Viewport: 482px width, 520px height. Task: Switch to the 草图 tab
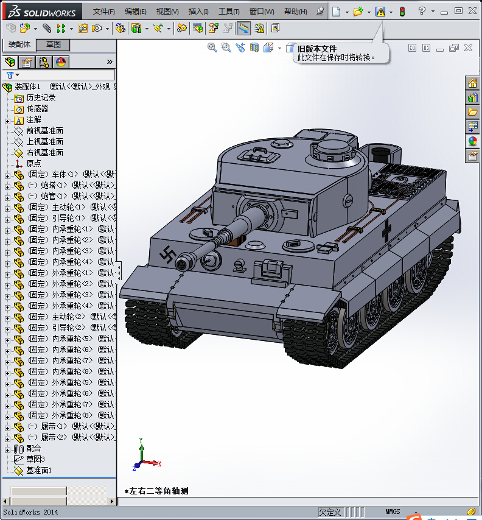(53, 44)
